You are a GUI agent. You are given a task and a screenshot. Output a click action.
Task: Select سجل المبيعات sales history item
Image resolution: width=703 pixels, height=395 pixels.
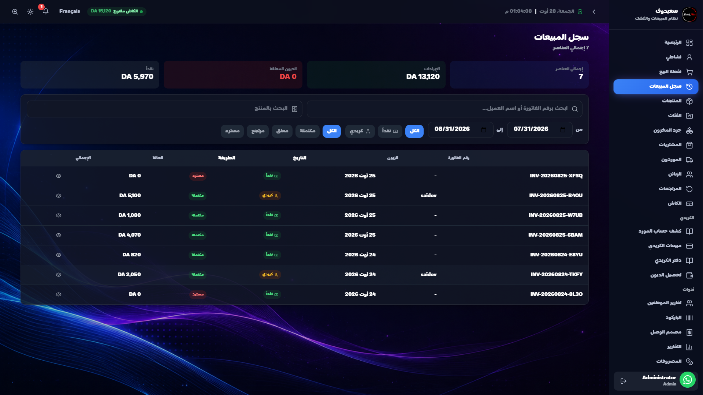coord(656,87)
